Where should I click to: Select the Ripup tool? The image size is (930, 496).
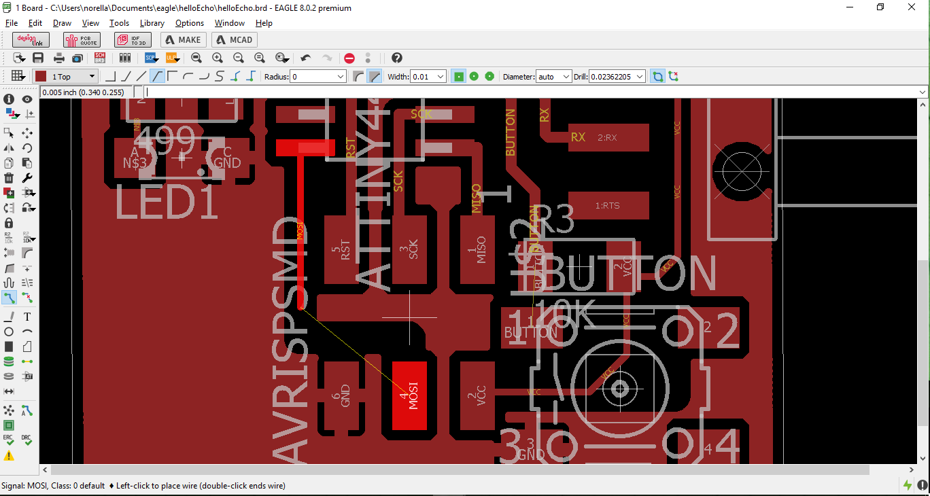point(27,298)
